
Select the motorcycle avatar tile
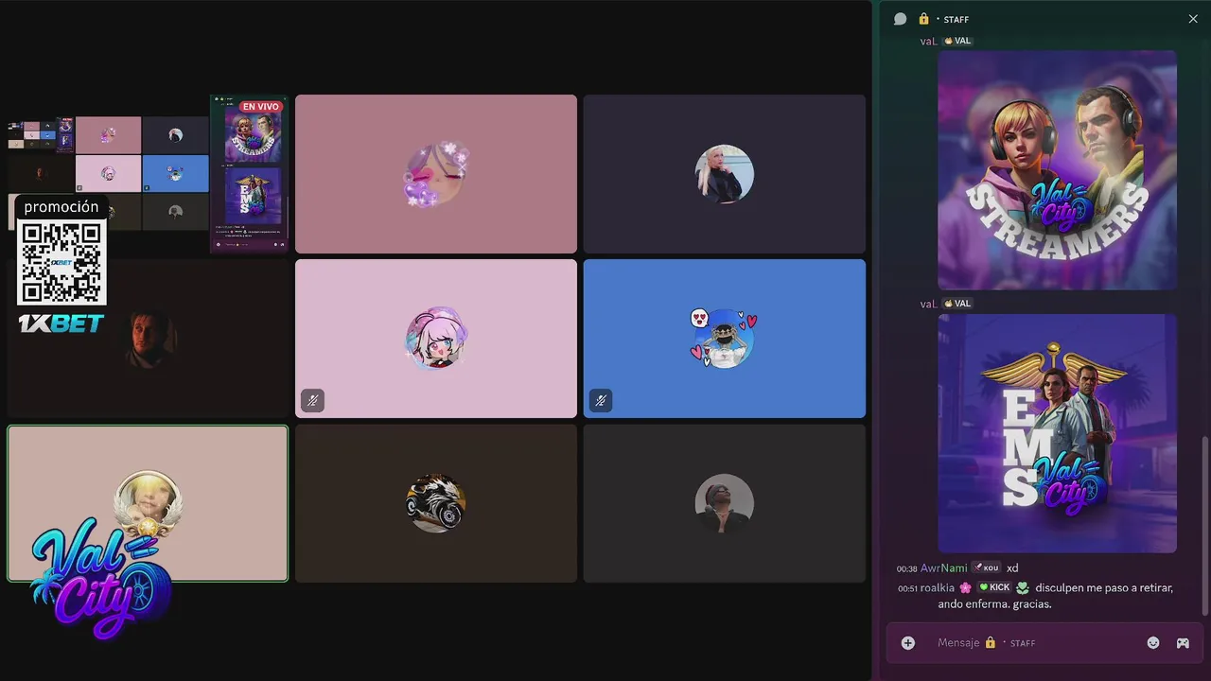[436, 503]
